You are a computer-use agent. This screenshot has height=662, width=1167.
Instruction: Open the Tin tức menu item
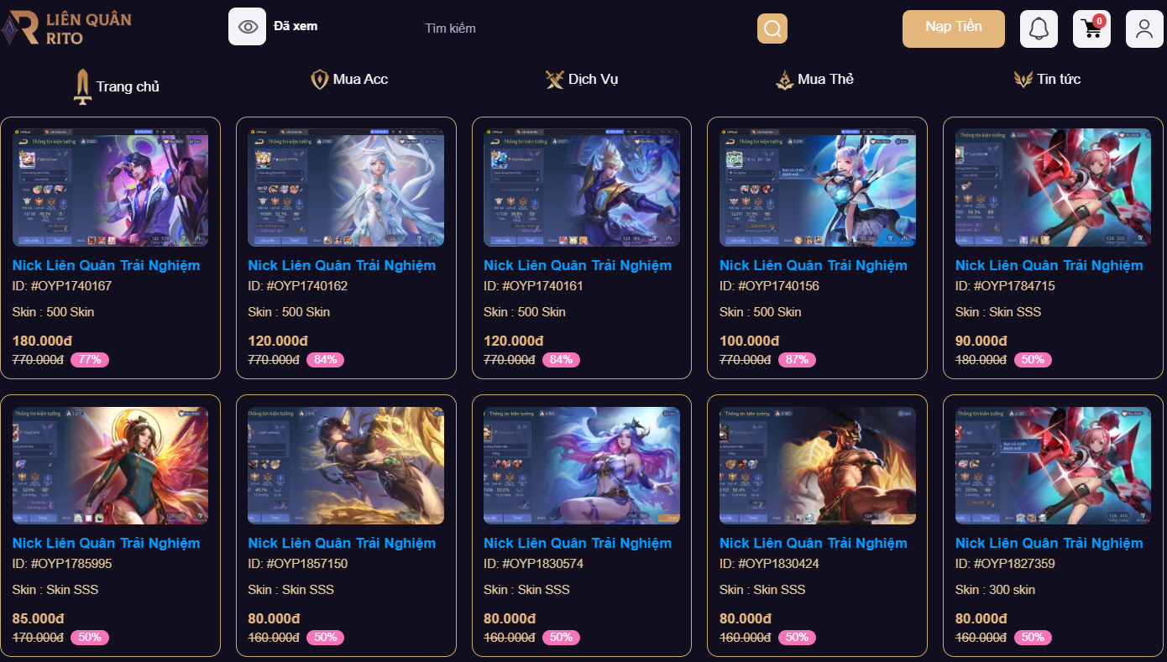click(1059, 79)
